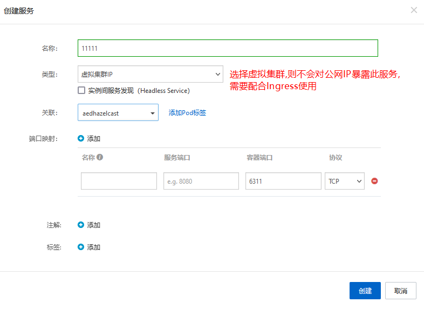Click the plus icon in the 注解 row

(x=81, y=225)
